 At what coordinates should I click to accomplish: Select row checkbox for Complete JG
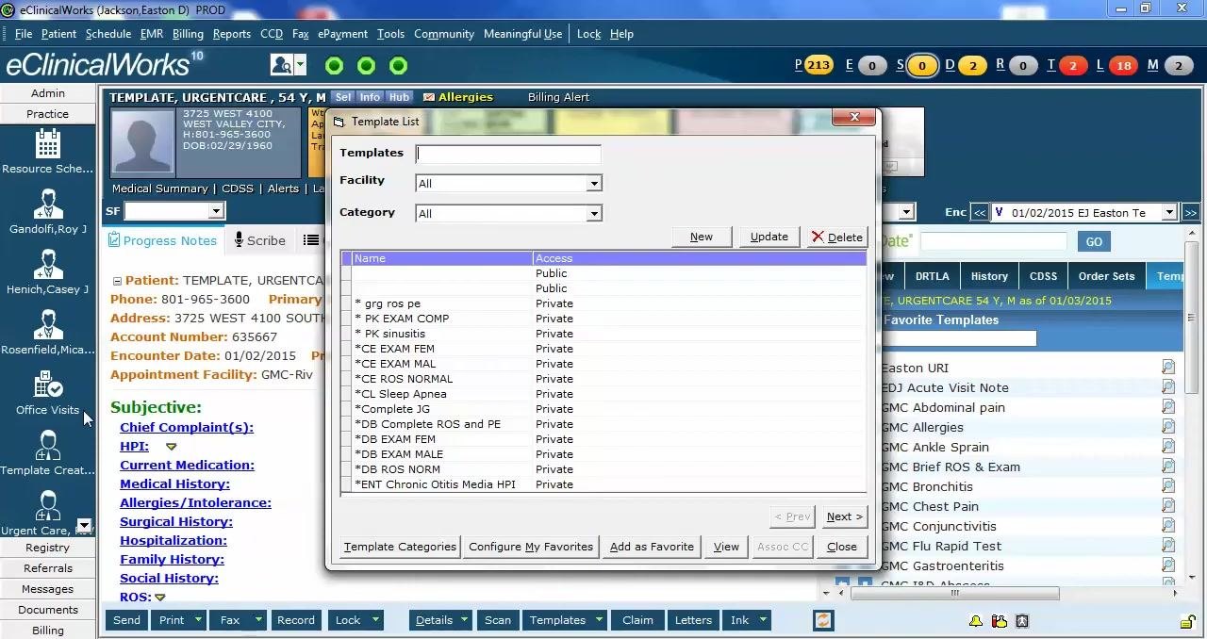tap(346, 409)
